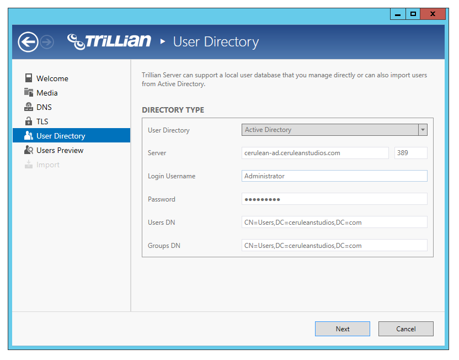
Task: Click the Cancel button
Action: 405,329
